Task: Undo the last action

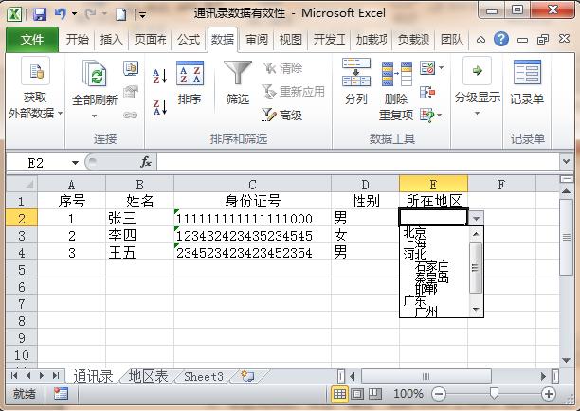Action: (x=61, y=14)
